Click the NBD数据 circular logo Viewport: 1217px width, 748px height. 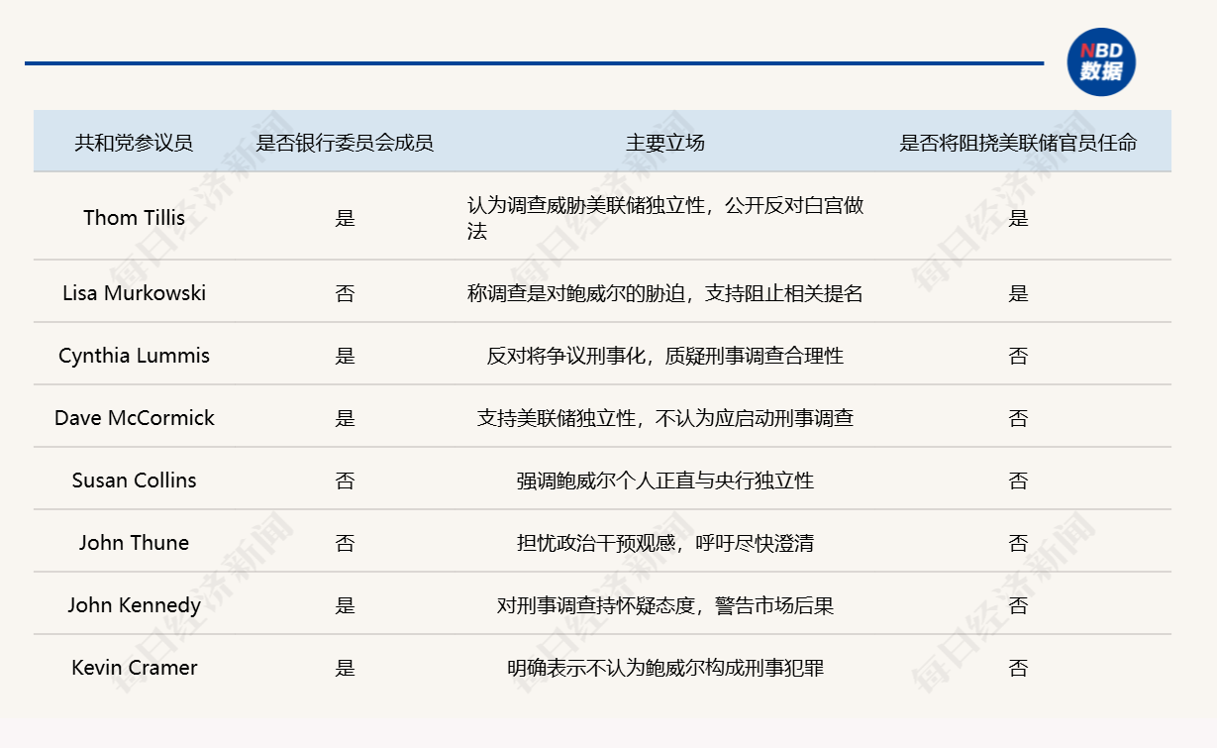1102,62
